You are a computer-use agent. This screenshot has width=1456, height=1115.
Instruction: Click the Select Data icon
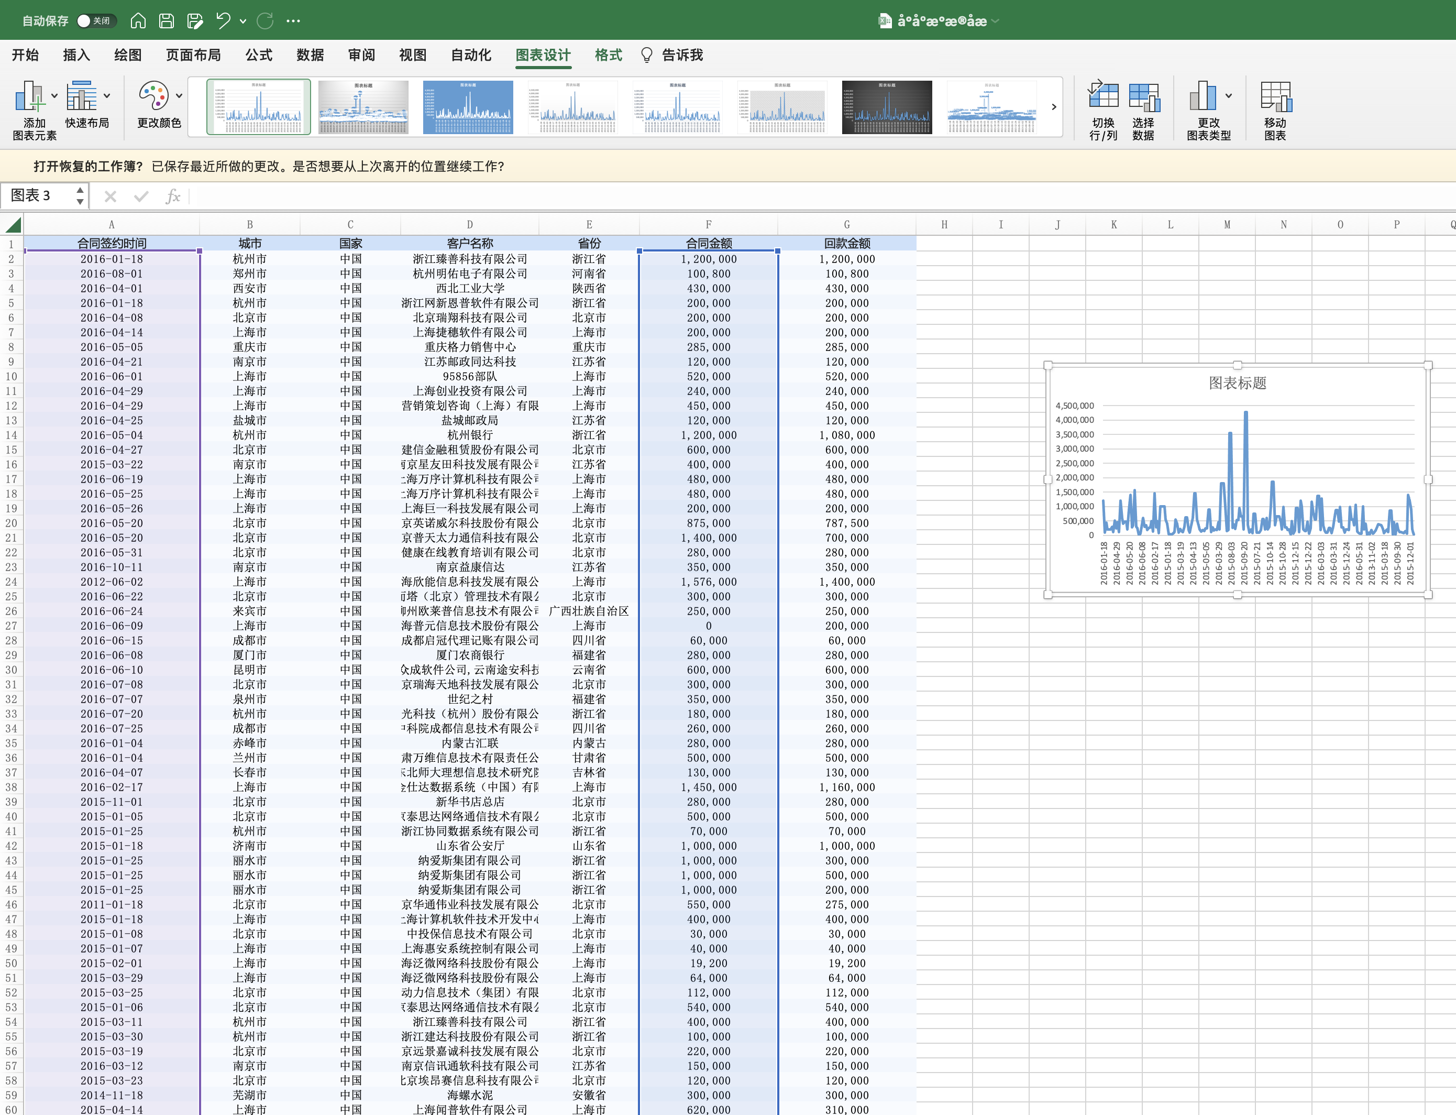pos(1143,97)
